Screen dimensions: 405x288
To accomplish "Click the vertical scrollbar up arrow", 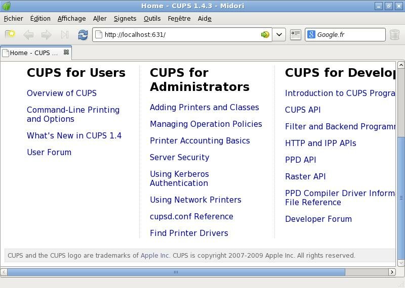I will click(401, 65).
